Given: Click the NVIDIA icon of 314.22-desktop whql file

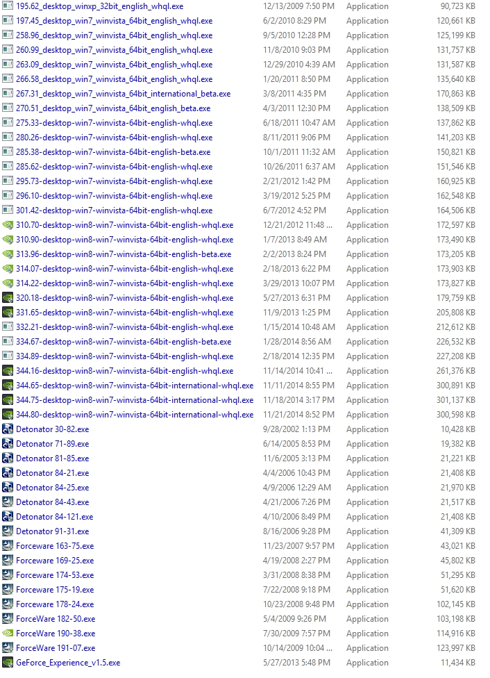Looking at the screenshot, I should (x=8, y=283).
